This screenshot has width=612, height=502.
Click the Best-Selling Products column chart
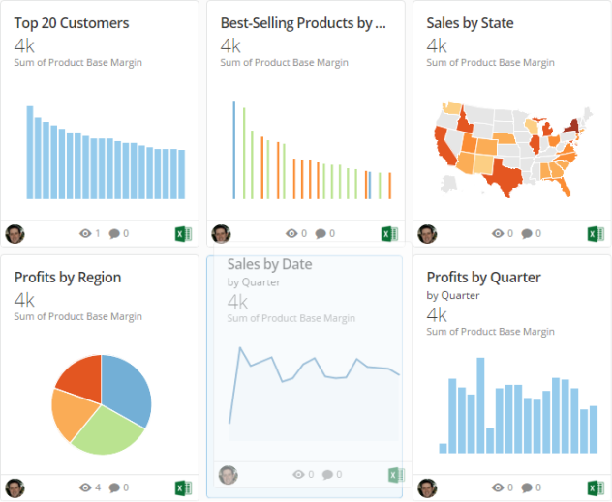point(312,150)
